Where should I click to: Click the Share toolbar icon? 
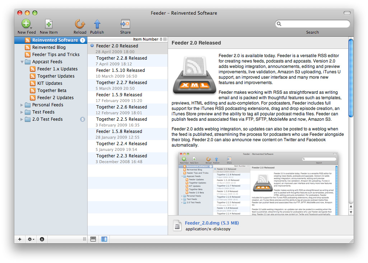tap(125, 24)
